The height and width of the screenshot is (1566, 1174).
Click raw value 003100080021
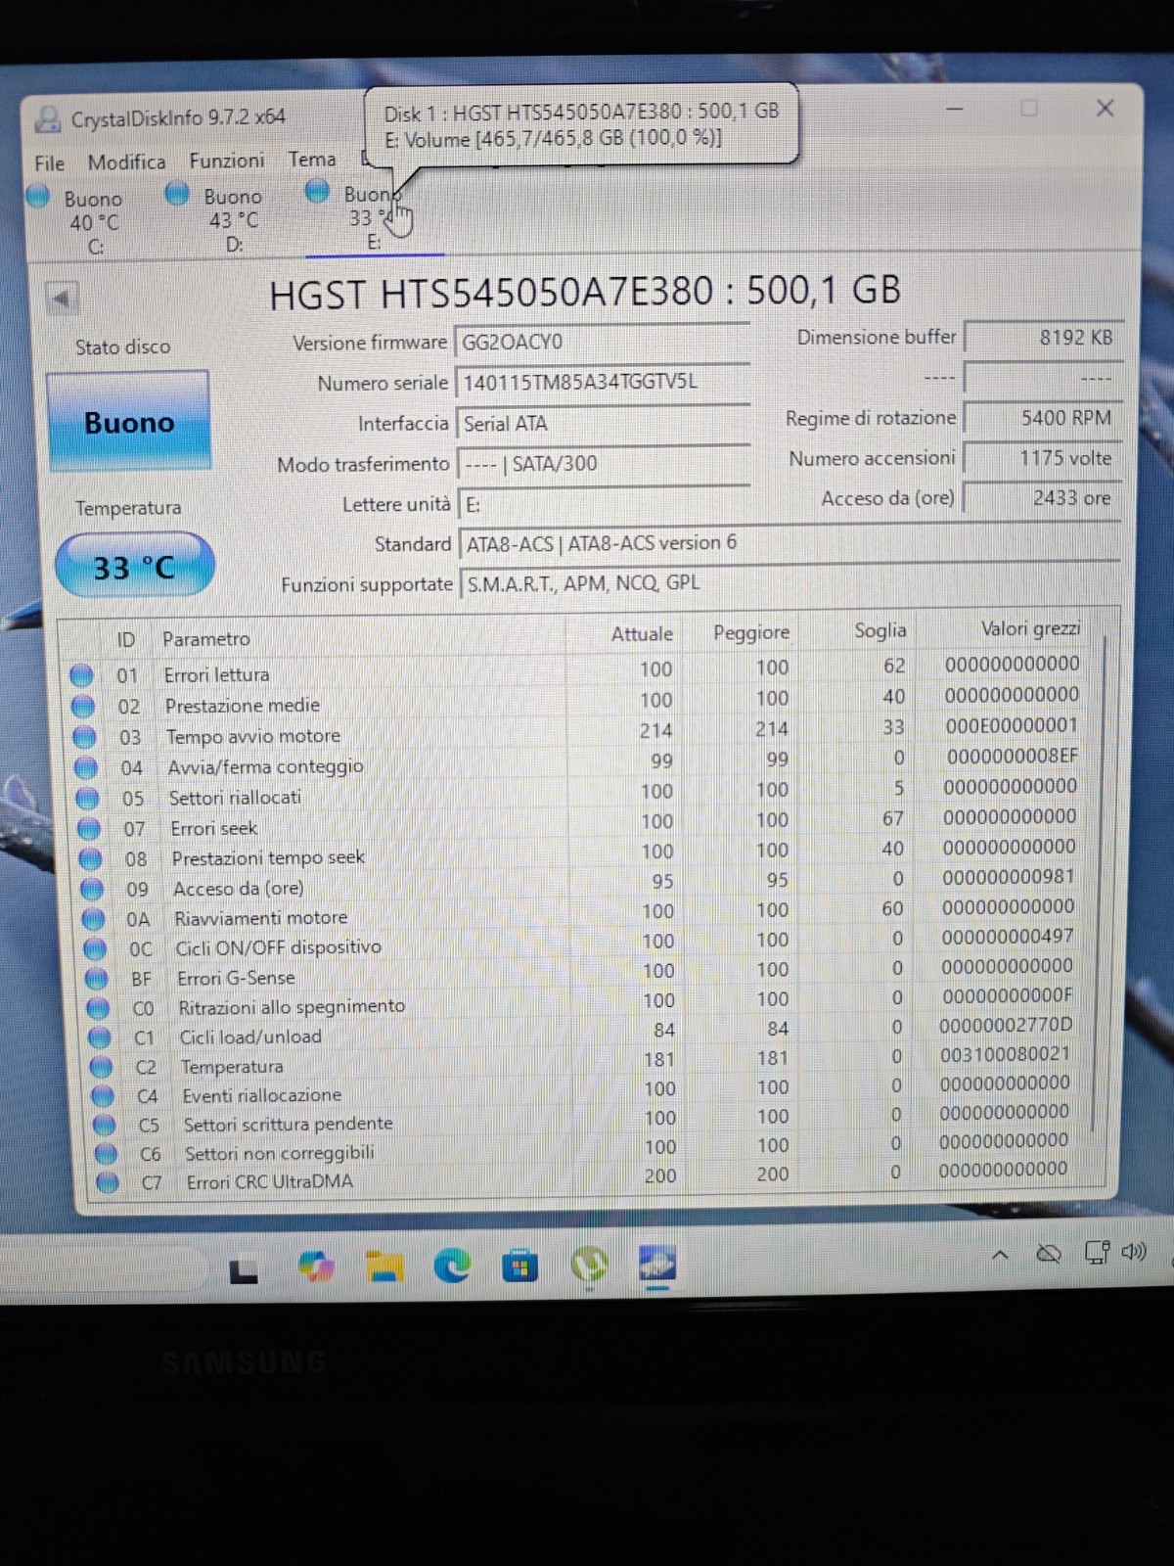[1005, 1054]
